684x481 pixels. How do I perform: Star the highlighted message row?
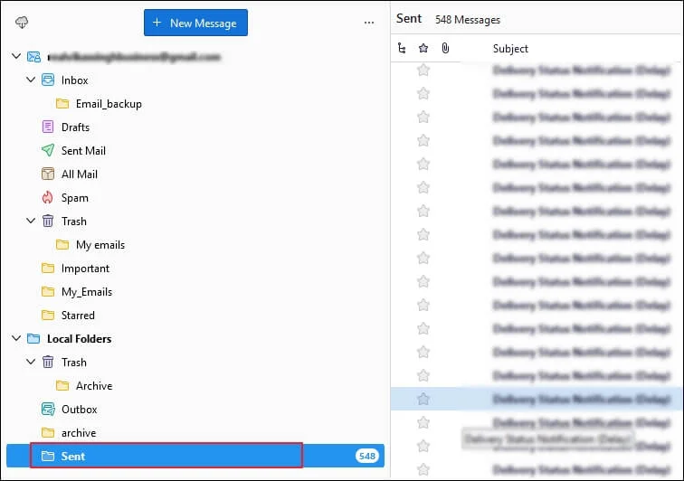pos(423,399)
